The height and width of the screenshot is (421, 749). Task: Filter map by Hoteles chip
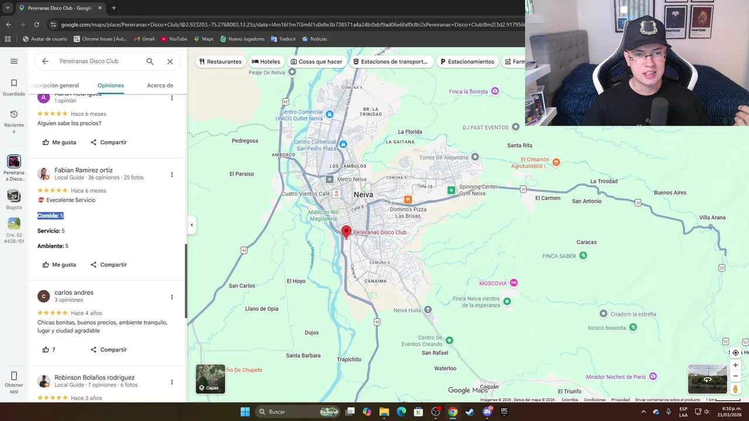[x=266, y=61]
